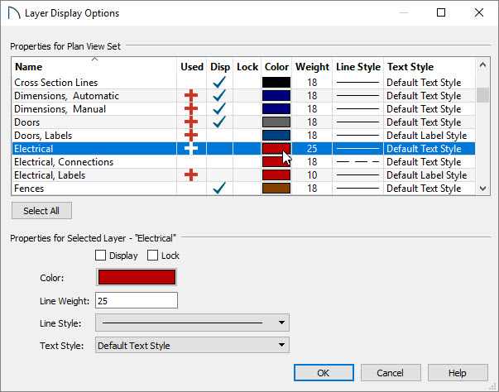Open the Text Style dropdown
This screenshot has width=499, height=392.
(x=192, y=345)
